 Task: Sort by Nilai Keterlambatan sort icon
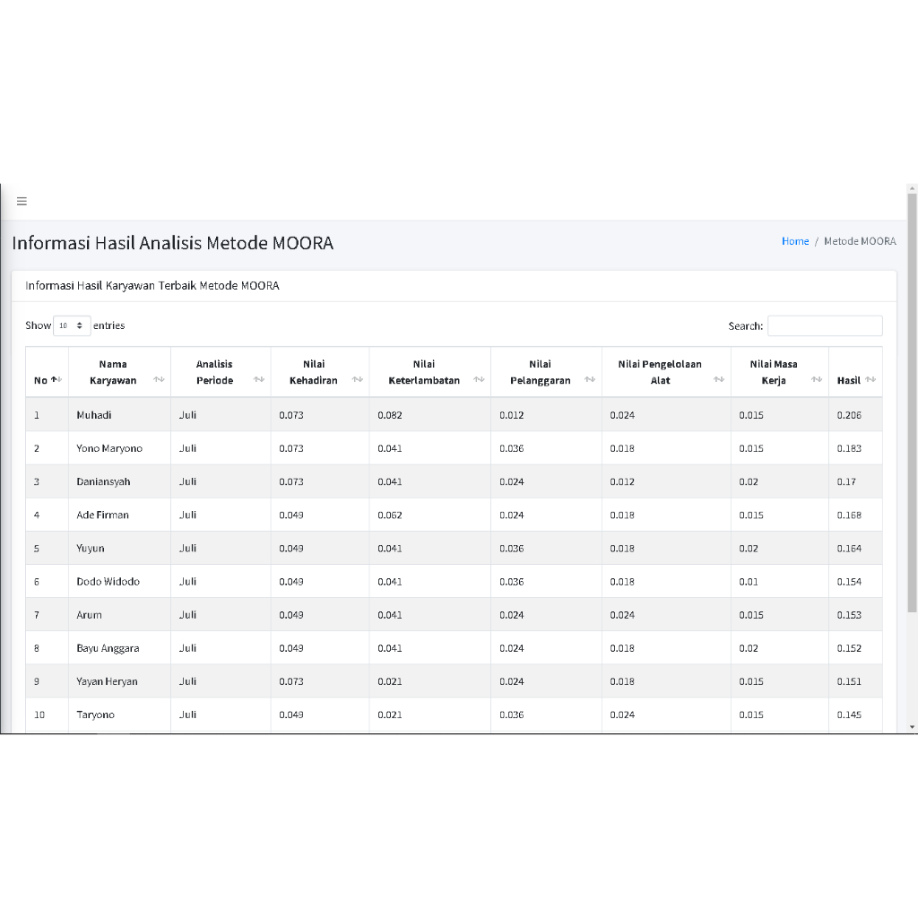pos(479,380)
